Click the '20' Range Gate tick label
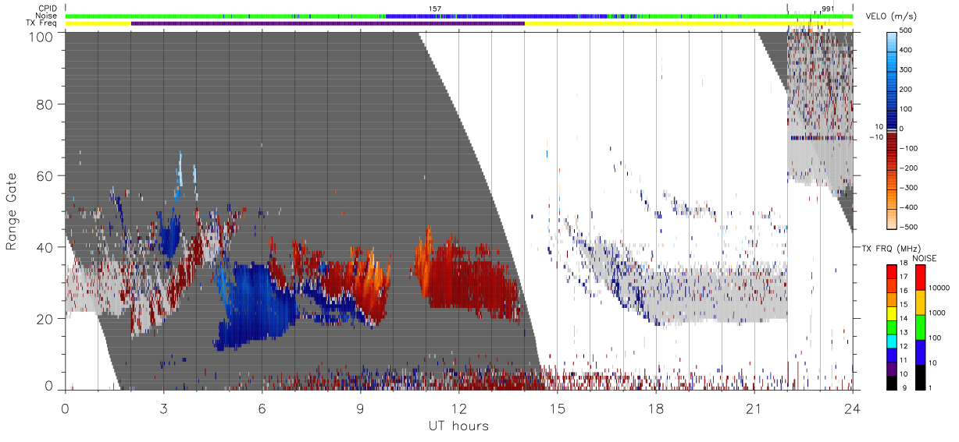 tap(45, 320)
